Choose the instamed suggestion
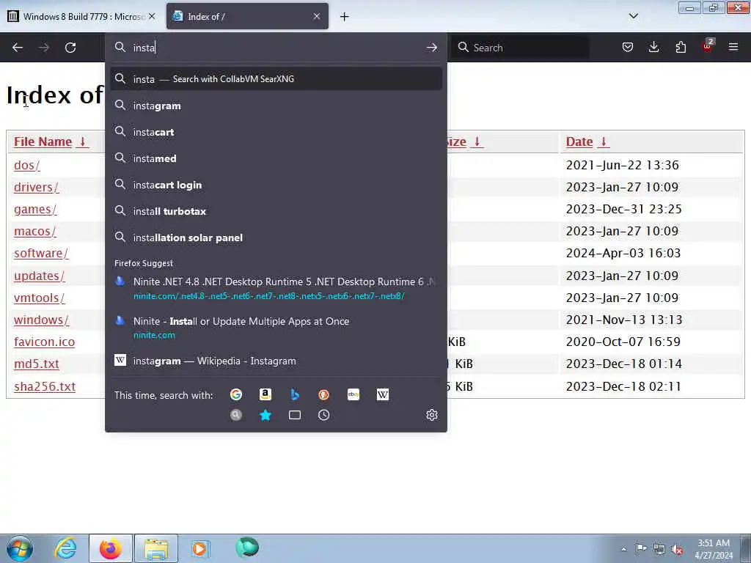Screen dimensions: 751x563 pyautogui.click(x=276, y=158)
